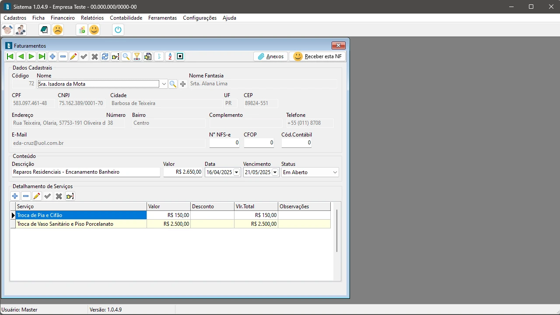Go to previous record in Faturamentos
The image size is (560, 315).
[x=21, y=56]
